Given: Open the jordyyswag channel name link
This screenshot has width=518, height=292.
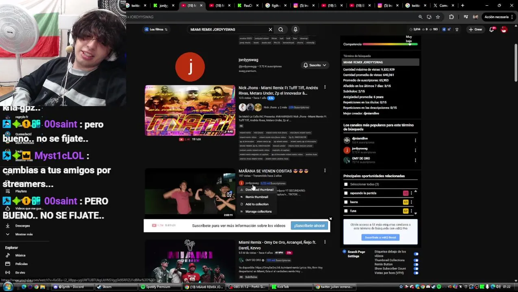Looking at the screenshot, I should point(248,60).
